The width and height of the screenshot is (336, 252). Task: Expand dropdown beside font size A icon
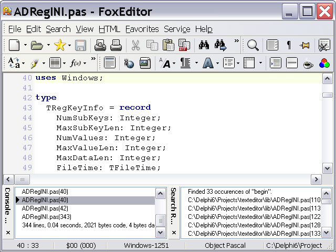tap(174, 63)
